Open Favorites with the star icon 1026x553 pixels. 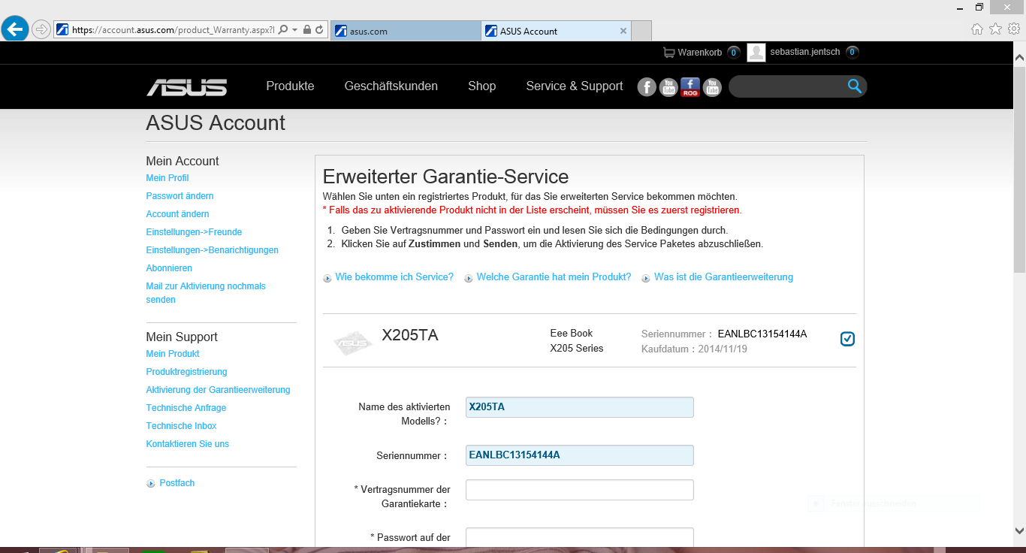pyautogui.click(x=996, y=29)
